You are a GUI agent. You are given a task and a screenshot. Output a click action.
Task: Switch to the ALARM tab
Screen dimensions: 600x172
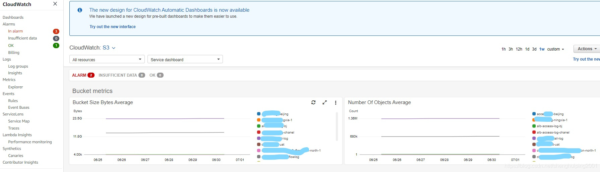tap(83, 75)
